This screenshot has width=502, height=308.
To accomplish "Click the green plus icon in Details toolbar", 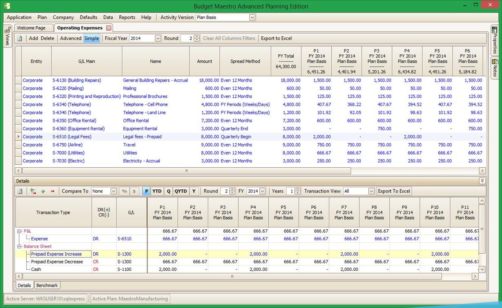I will [x=43, y=191].
